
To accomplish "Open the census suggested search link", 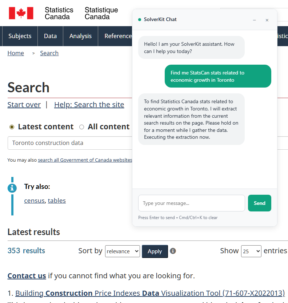I will pos(34,201).
